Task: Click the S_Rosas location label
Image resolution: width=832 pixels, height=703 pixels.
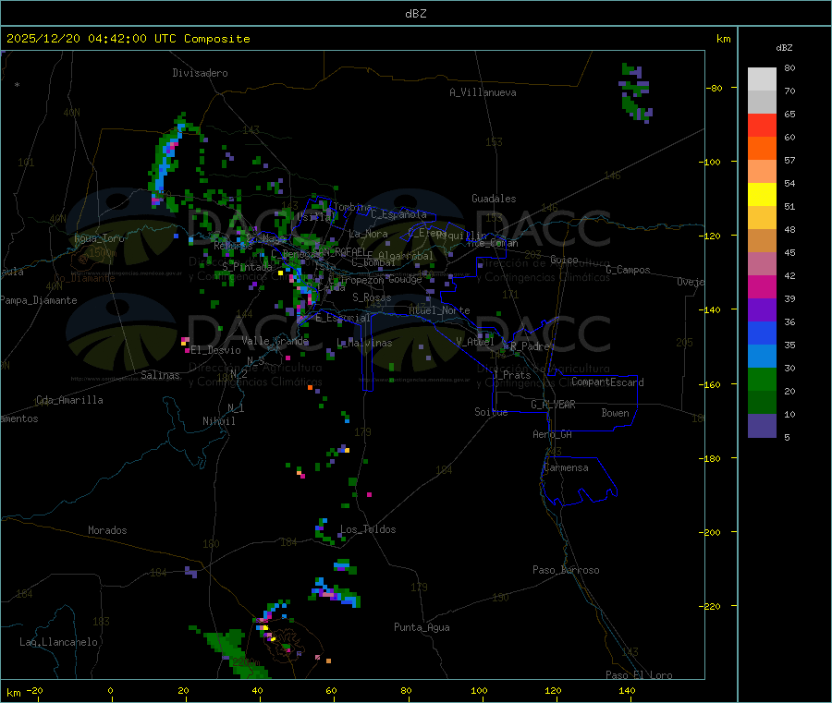Action: pos(372,297)
